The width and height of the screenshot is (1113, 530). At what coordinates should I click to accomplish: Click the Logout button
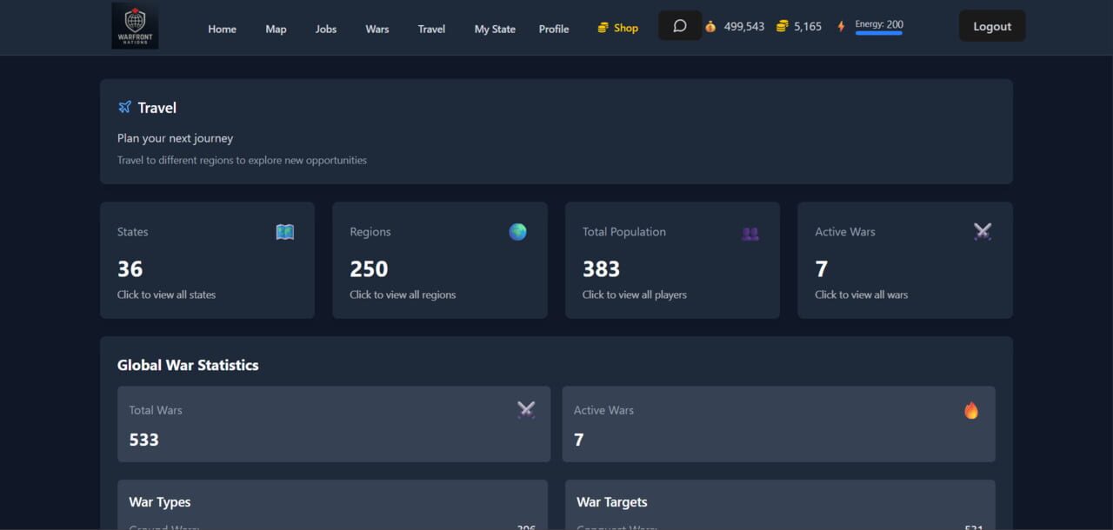point(991,26)
